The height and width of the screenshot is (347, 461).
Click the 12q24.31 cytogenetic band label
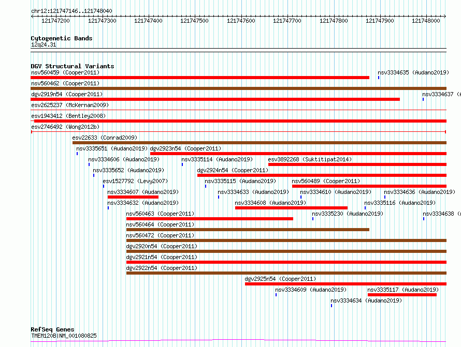[x=44, y=44]
